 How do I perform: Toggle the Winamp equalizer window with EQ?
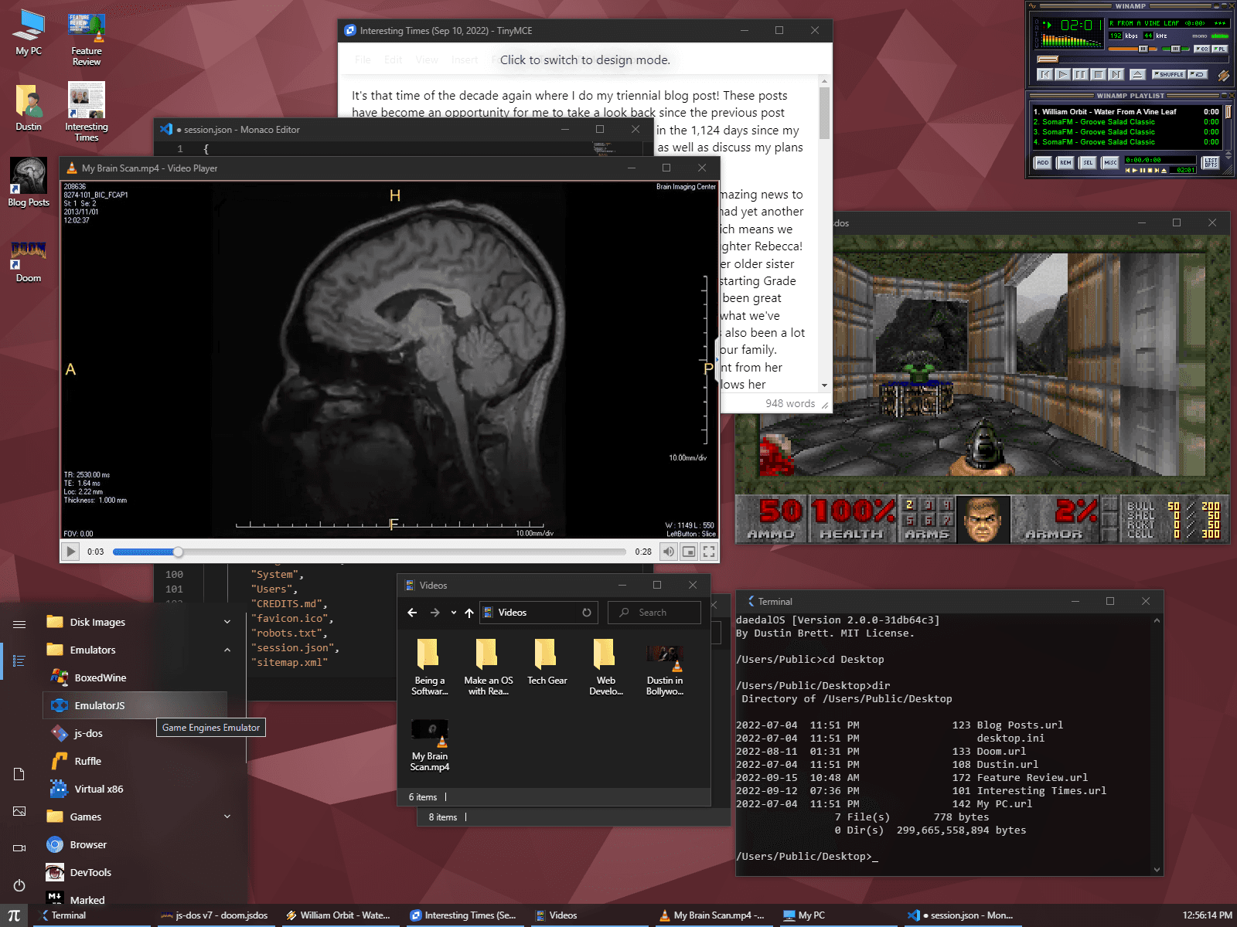[1201, 49]
